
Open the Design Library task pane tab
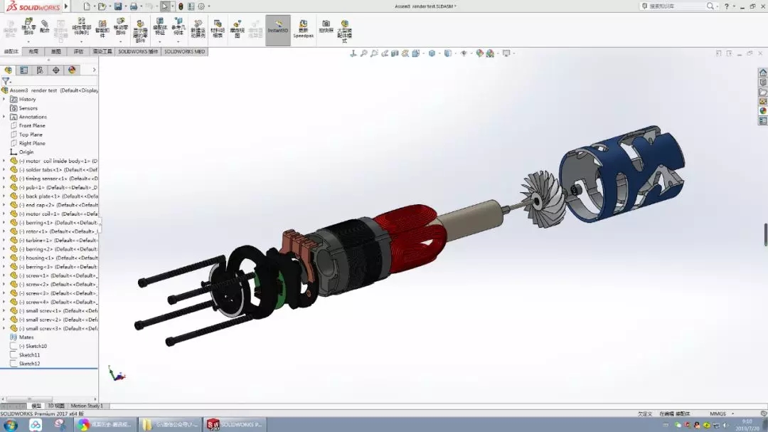(762, 83)
